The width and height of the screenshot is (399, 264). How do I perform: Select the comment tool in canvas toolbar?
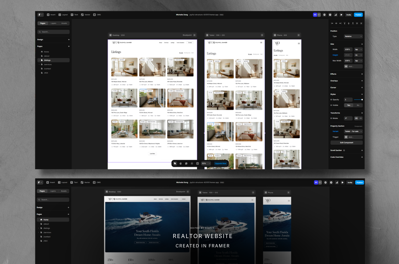point(186,164)
